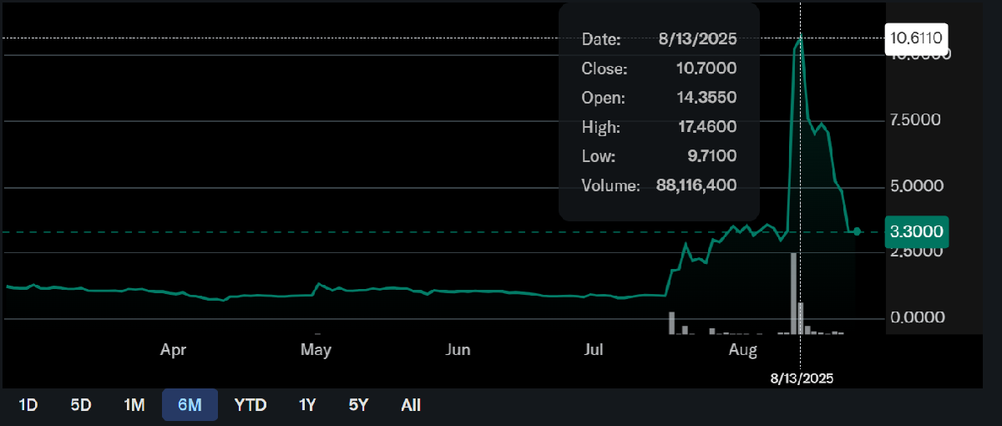Click the Jun month label on the time axis

[x=458, y=349]
